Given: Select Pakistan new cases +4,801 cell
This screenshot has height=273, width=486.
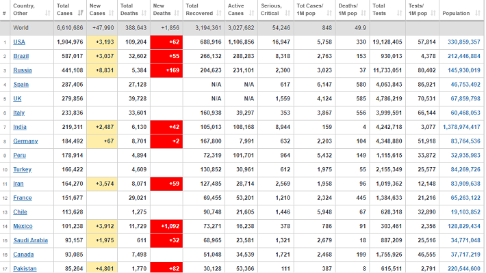Looking at the screenshot, I should (102, 268).
